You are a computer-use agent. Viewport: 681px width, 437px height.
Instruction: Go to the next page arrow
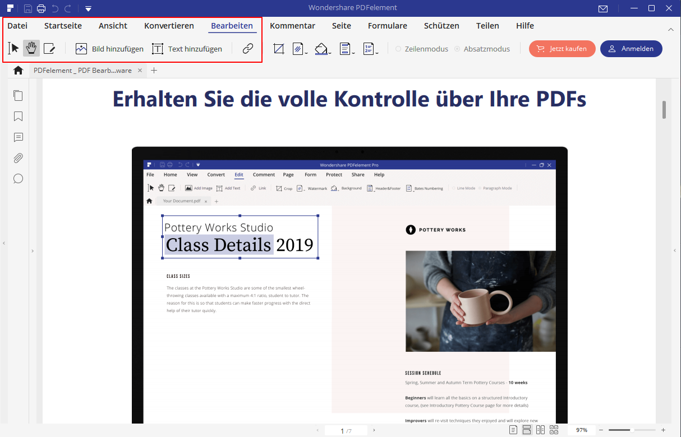tap(374, 430)
